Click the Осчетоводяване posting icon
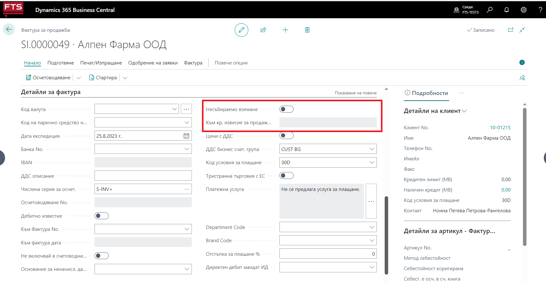Image resolution: width=546 pixels, height=284 pixels. click(28, 77)
